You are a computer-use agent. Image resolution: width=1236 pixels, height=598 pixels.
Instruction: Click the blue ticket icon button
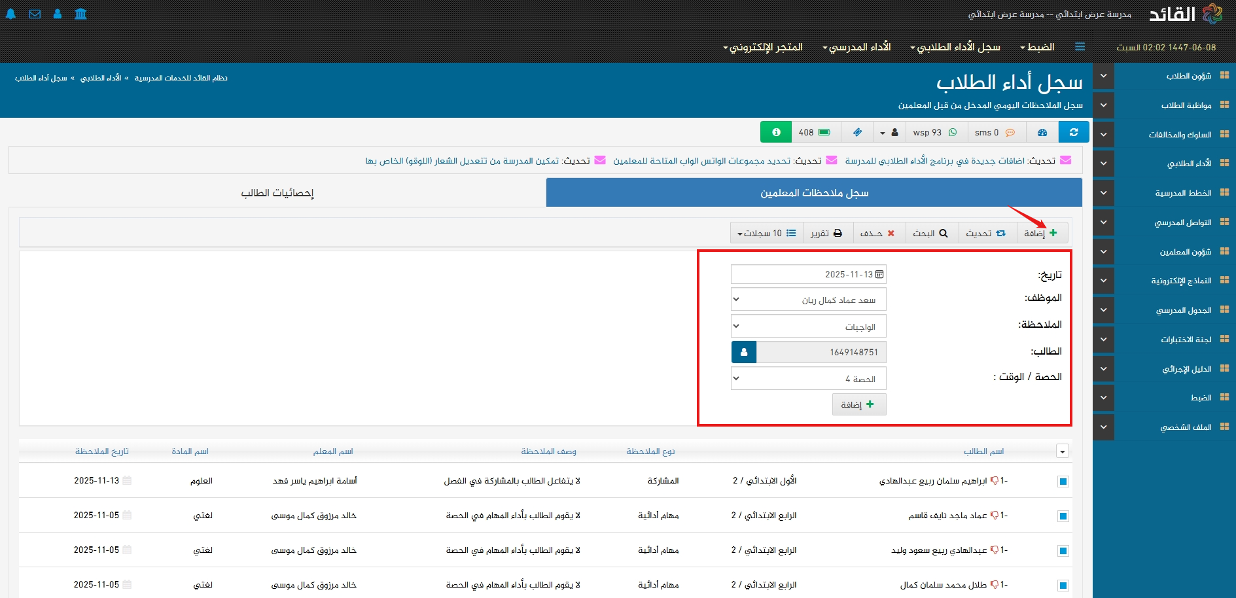(x=857, y=132)
